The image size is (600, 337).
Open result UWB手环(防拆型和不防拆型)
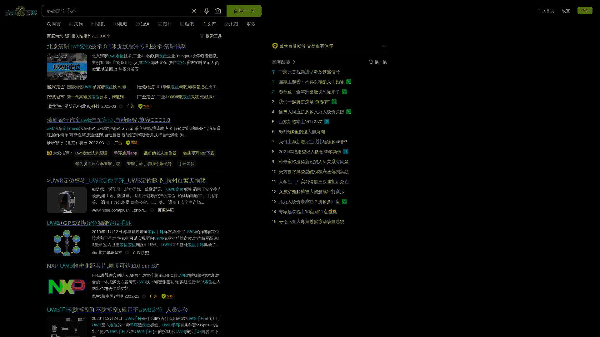pos(117,310)
